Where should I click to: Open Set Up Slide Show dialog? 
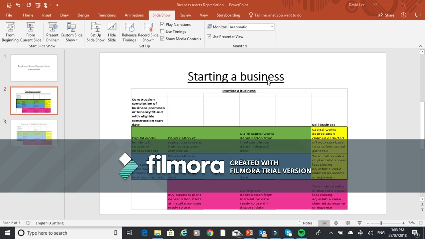(96, 32)
